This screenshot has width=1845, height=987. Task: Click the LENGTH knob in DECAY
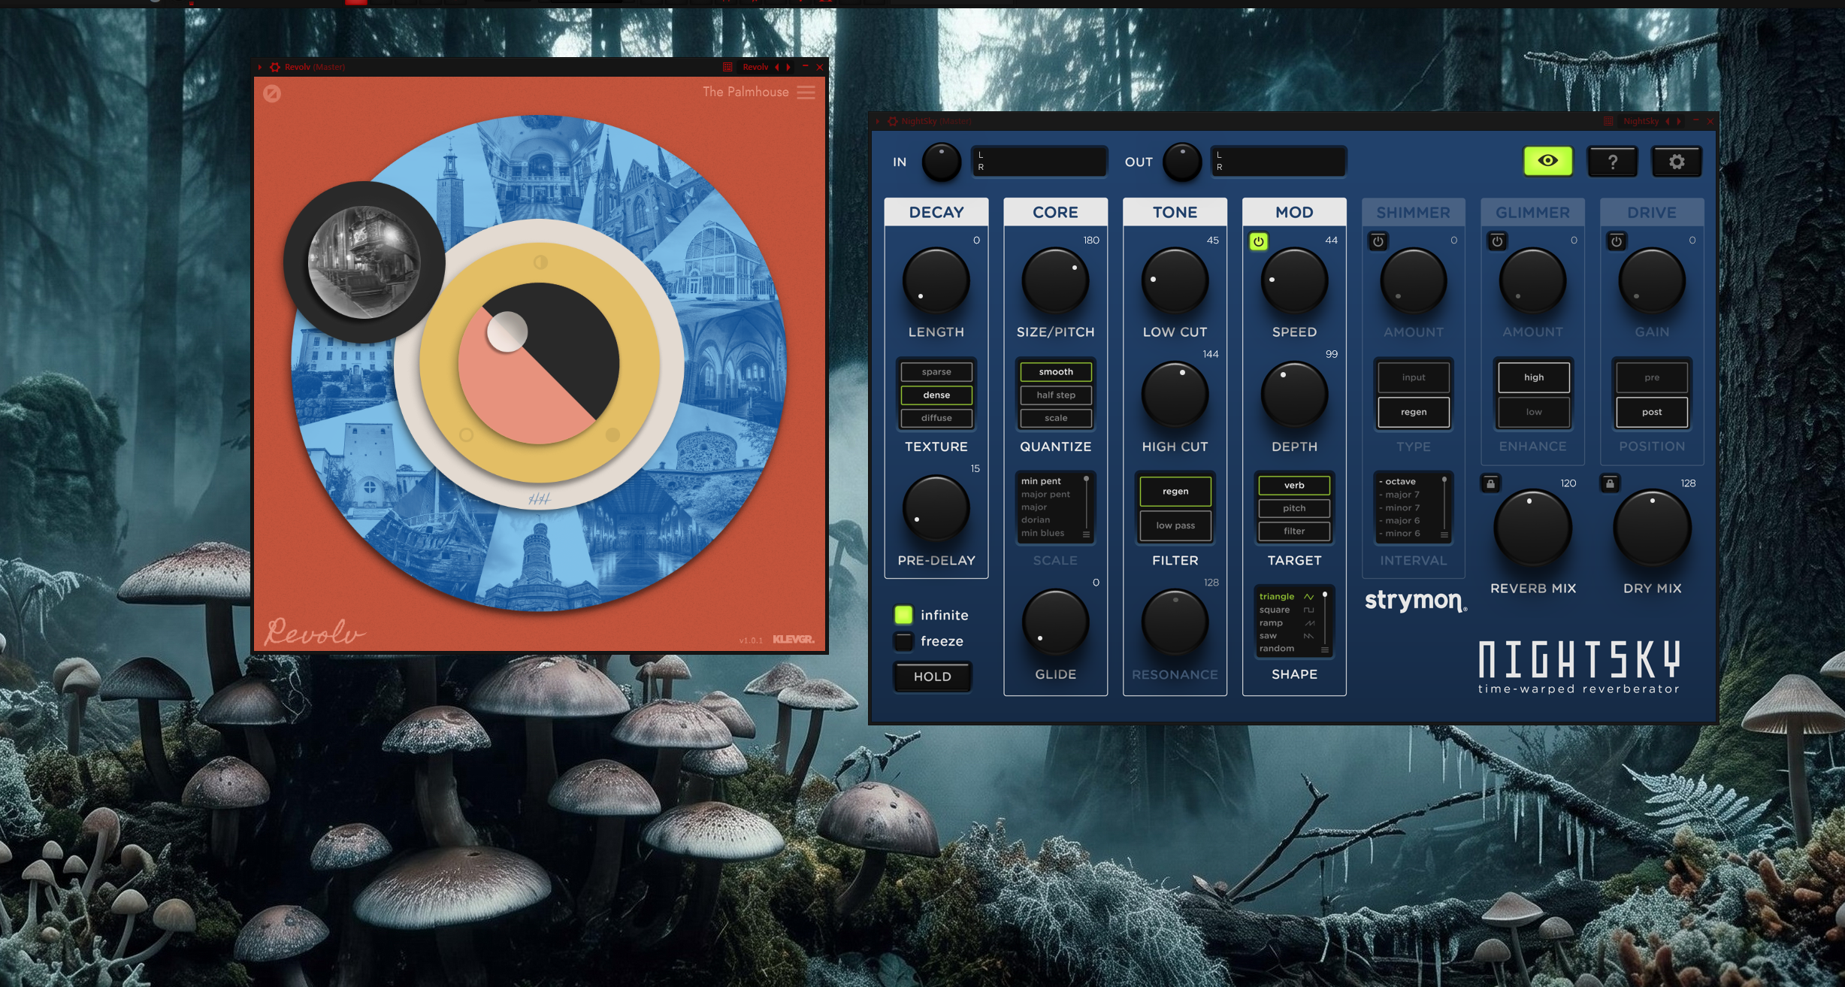(936, 281)
